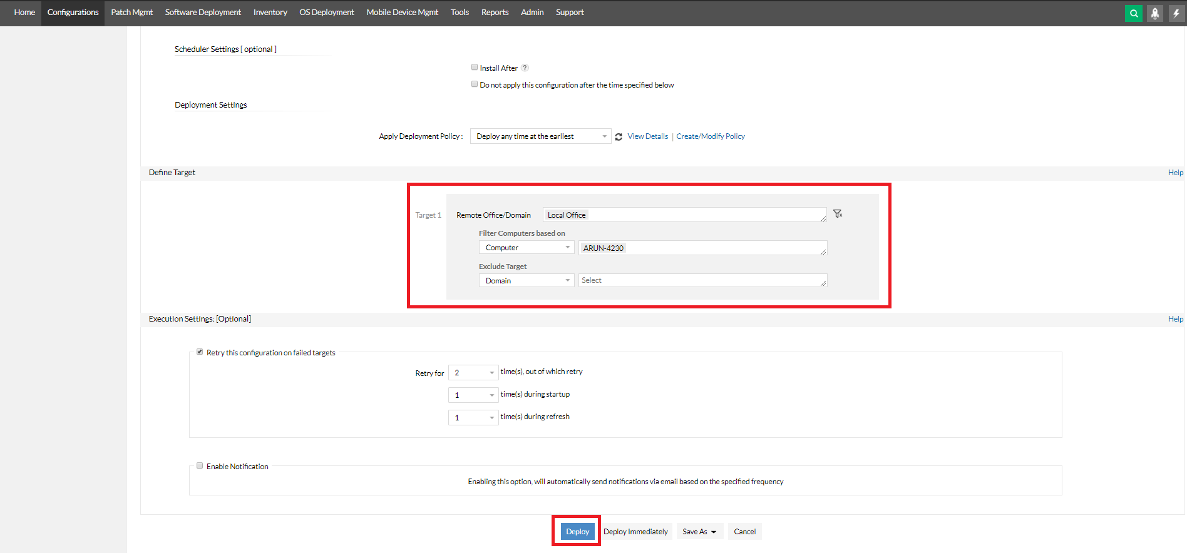The height and width of the screenshot is (553, 1187).
Task: Open the OS Deployment tab
Action: (327, 13)
